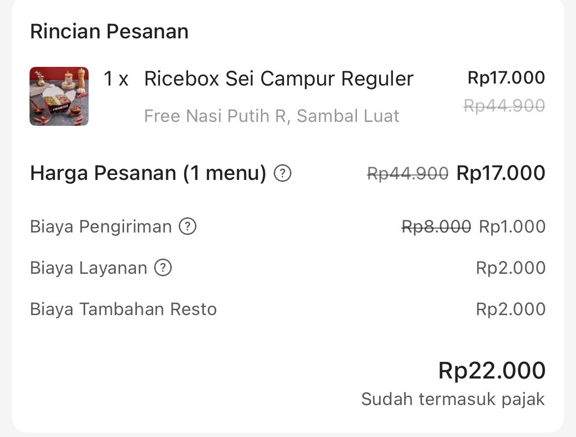
Task: Tap the crossed-out Rp44.900 item price
Action: 504,106
